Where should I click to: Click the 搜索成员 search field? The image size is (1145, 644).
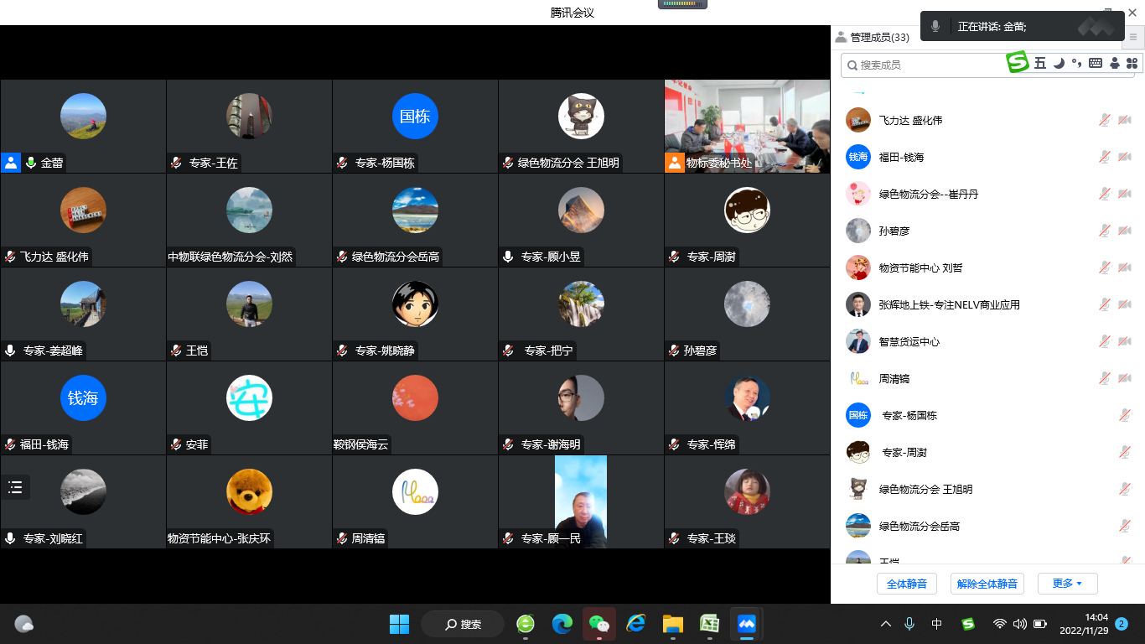[922, 65]
